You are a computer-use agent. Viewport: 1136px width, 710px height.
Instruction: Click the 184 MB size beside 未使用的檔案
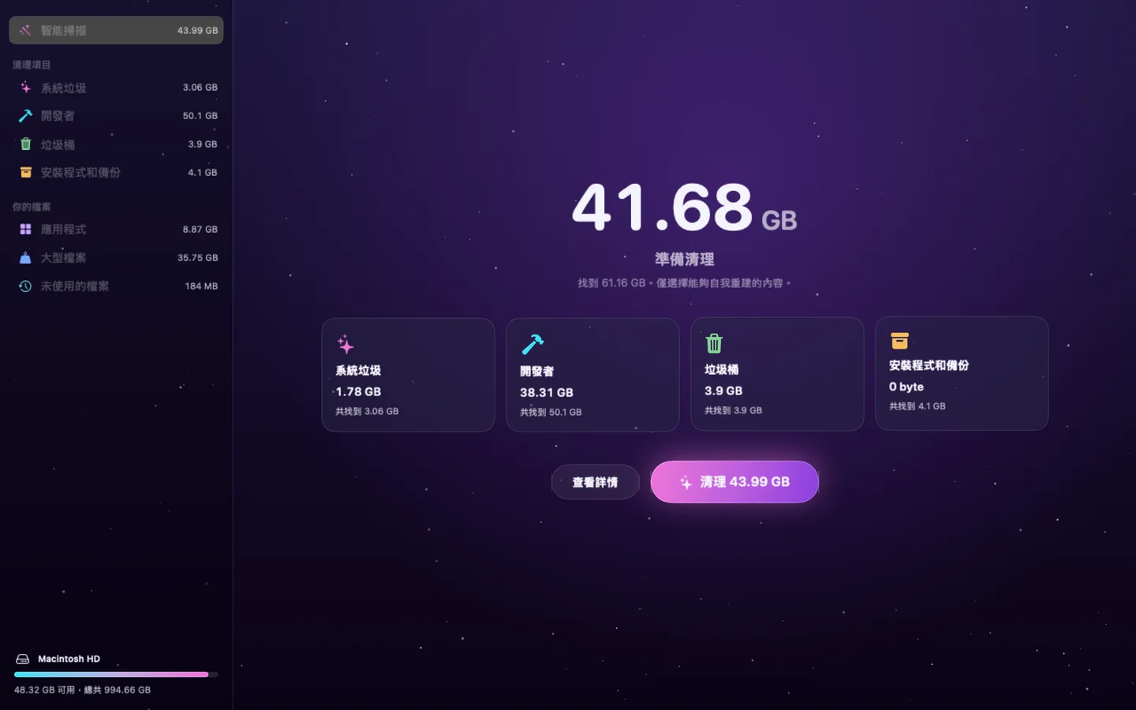pos(201,286)
